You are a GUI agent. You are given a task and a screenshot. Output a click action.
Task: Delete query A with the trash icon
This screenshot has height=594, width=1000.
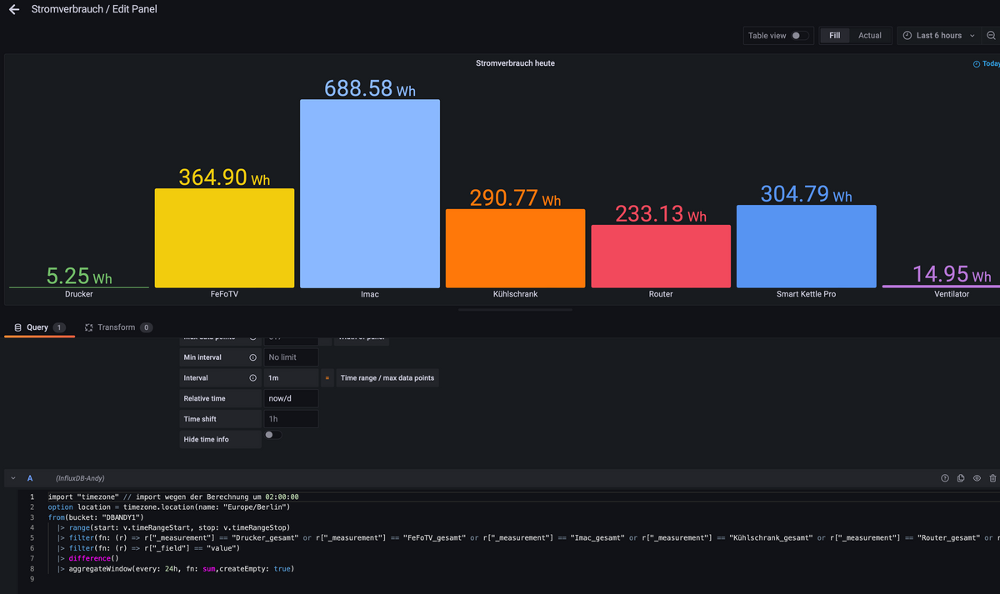tap(992, 478)
